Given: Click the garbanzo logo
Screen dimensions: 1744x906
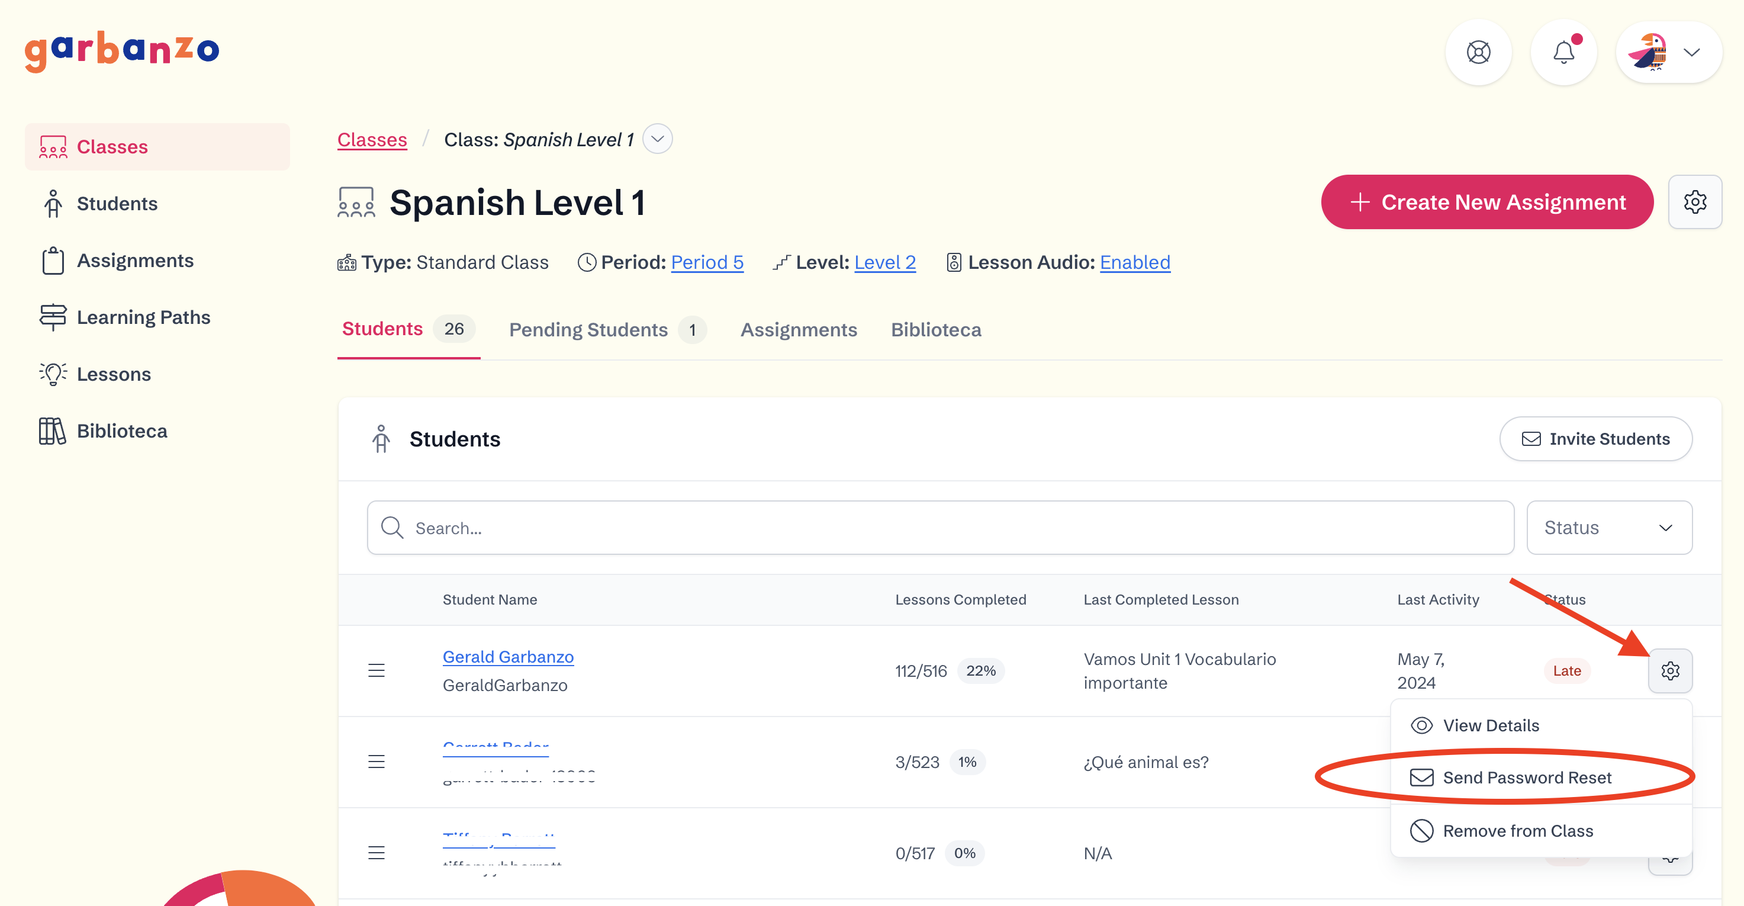Looking at the screenshot, I should point(122,50).
